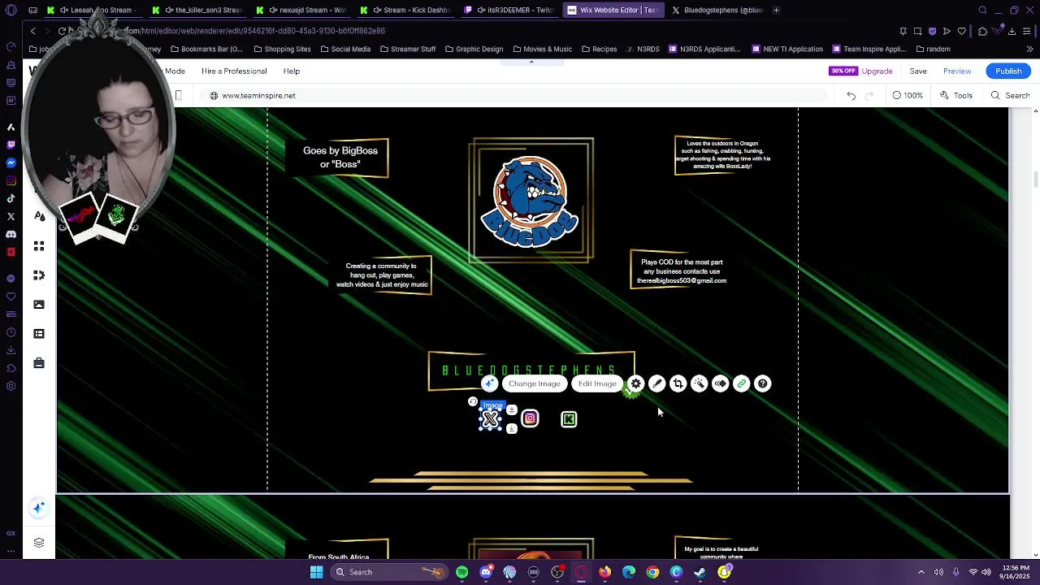Open a new browser tab
Viewport: 1040px width, 585px height.
point(776,10)
